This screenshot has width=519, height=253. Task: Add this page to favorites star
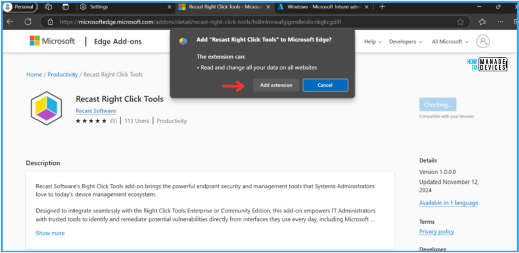click(x=460, y=22)
